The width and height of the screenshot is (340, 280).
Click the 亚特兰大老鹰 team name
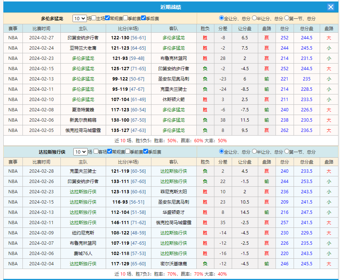[x=83, y=48]
